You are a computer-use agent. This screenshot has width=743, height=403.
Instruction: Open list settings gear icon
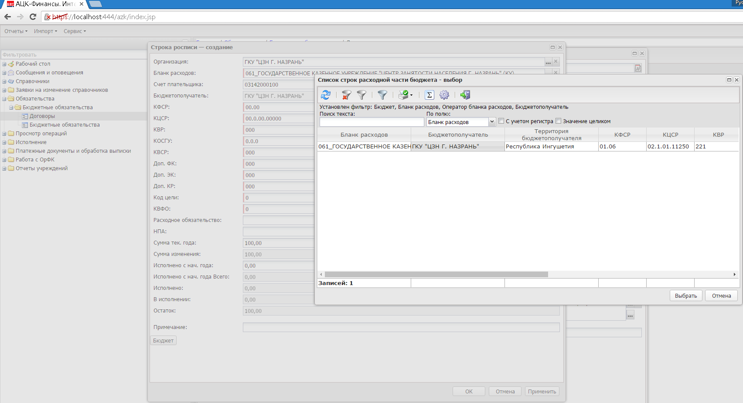pyautogui.click(x=444, y=95)
